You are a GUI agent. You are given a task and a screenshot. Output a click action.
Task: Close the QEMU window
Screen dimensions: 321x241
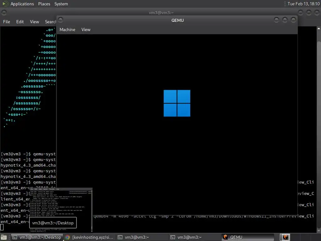point(293,20)
